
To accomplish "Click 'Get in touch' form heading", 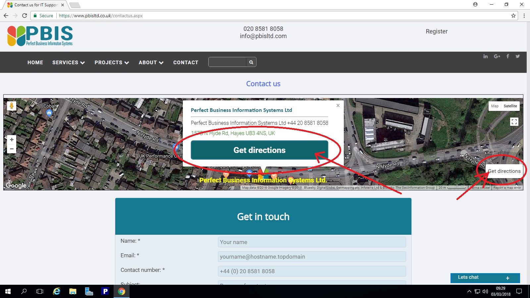I will (263, 217).
